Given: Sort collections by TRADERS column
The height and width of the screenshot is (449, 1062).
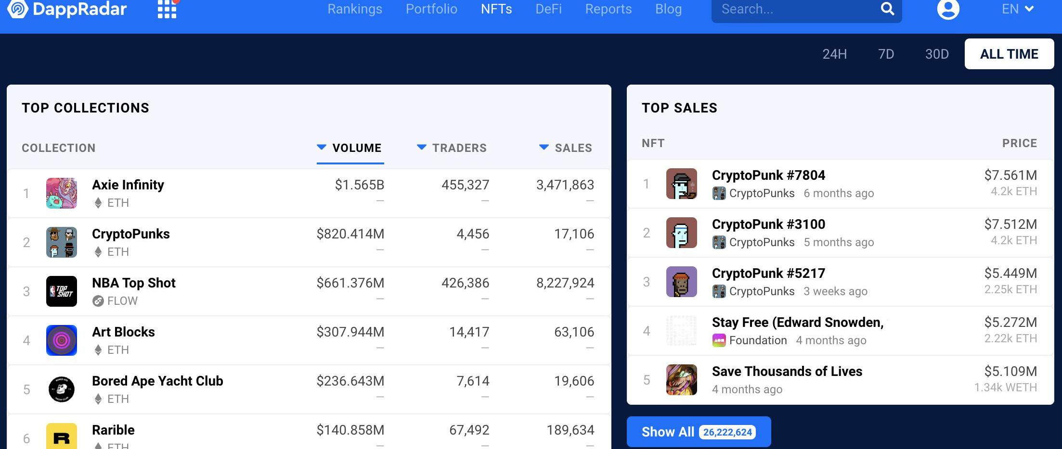Looking at the screenshot, I should coord(452,148).
